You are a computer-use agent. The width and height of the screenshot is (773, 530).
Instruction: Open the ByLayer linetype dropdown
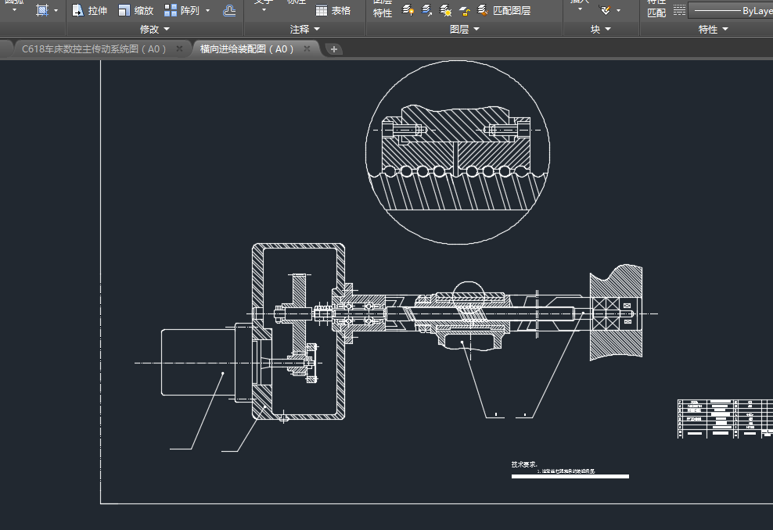click(732, 11)
